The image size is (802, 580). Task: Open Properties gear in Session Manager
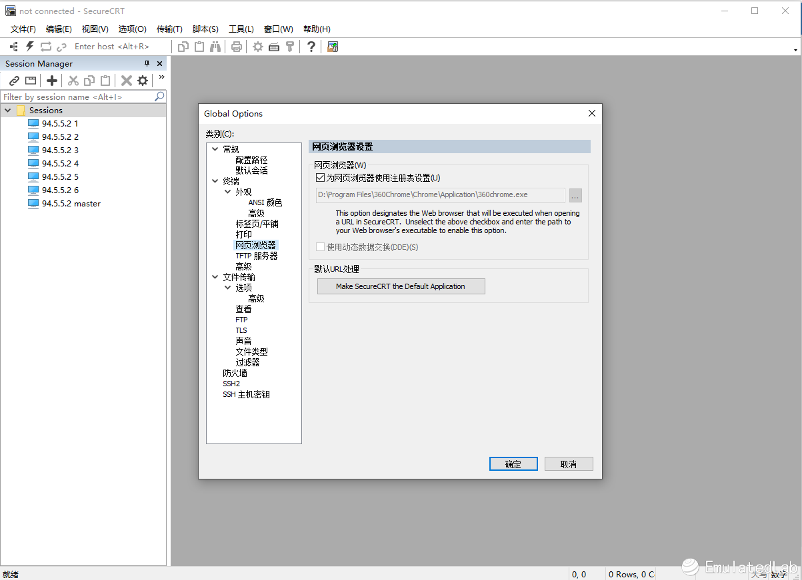[143, 81]
